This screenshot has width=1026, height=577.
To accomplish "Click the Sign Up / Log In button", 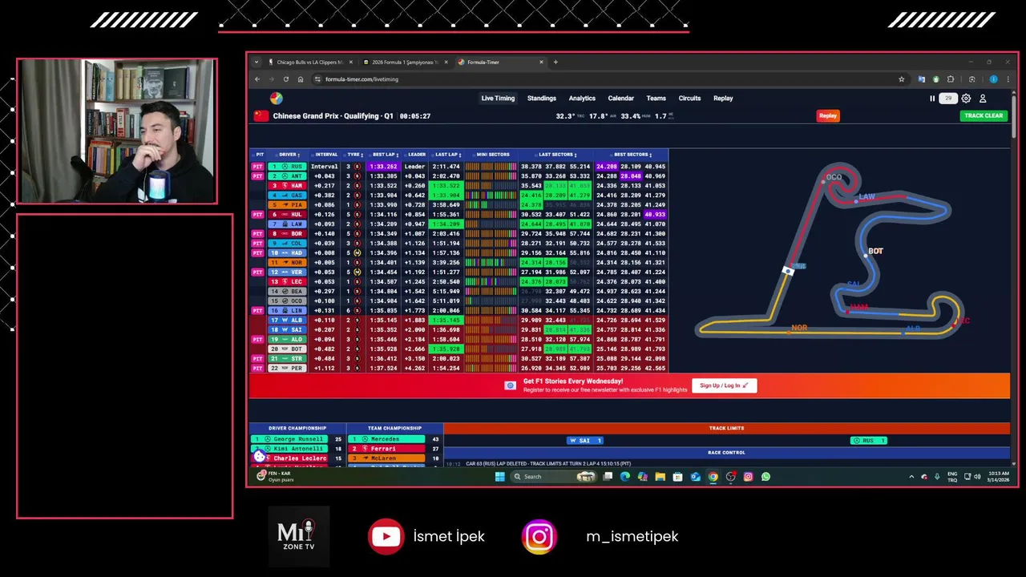I will [724, 385].
